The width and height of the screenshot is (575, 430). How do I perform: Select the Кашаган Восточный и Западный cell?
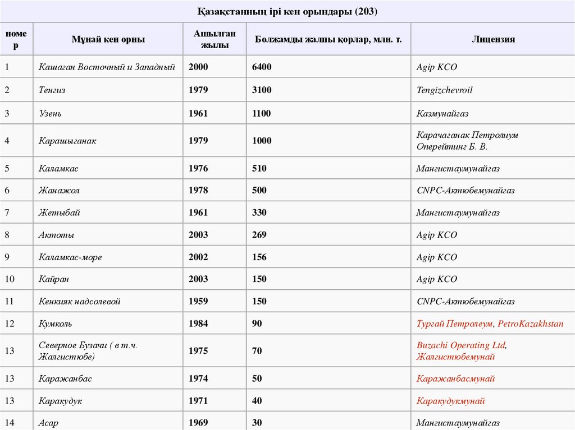(x=107, y=67)
